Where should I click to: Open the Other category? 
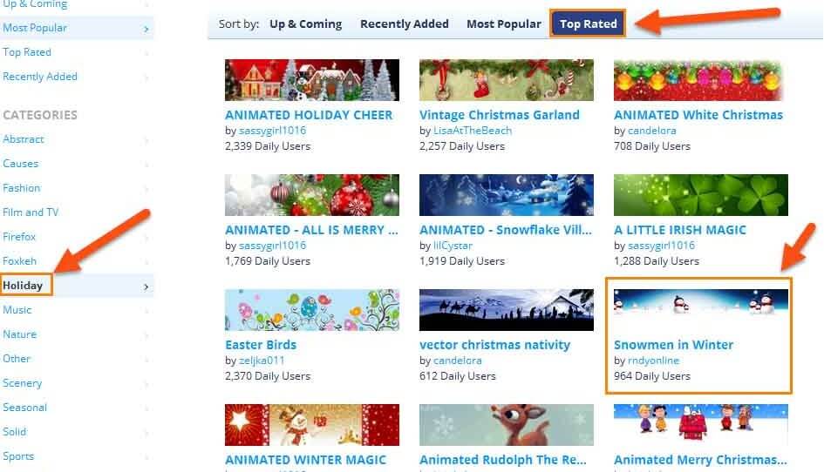coord(17,359)
